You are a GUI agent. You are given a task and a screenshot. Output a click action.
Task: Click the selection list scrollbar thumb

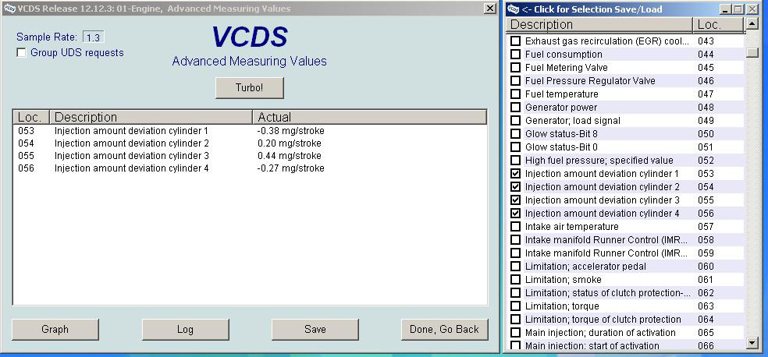pos(752,53)
